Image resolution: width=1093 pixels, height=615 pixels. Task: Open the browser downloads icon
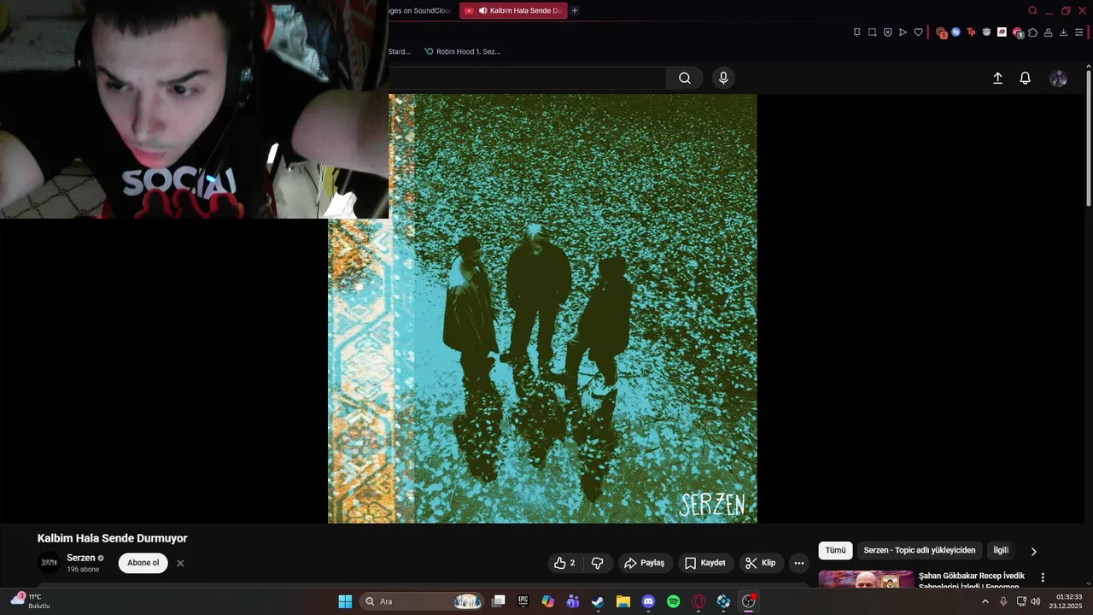1063,32
